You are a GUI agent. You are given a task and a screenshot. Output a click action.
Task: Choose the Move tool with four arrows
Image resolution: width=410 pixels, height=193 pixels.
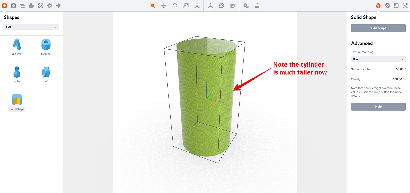164,6
